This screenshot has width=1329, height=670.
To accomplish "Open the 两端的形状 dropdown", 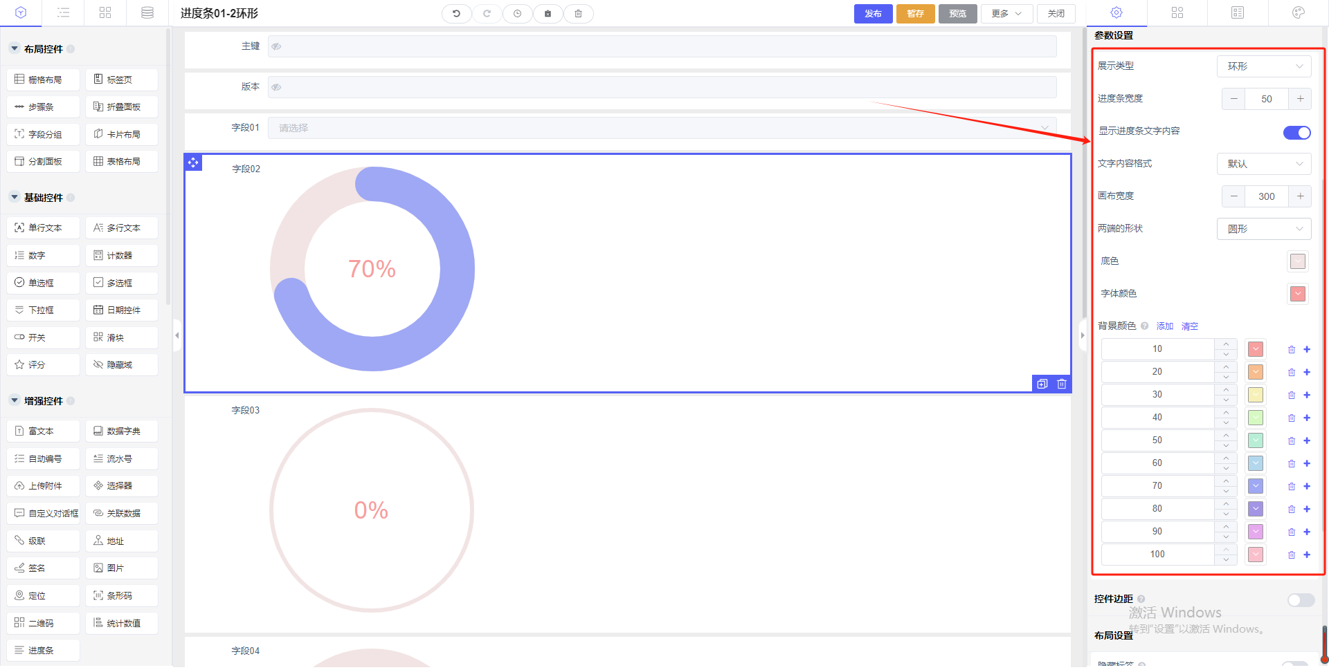I will [x=1263, y=229].
